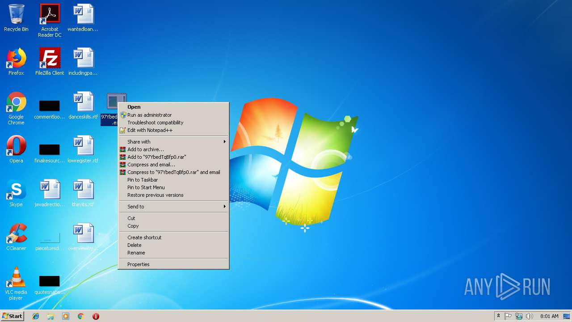
Task: Open Internet Explorer from taskbar
Action: click(36, 316)
